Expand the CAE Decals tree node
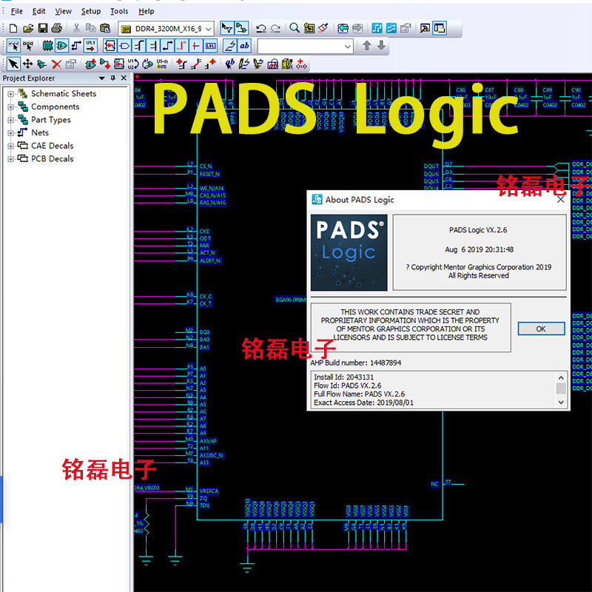Image resolution: width=592 pixels, height=592 pixels. coord(10,146)
